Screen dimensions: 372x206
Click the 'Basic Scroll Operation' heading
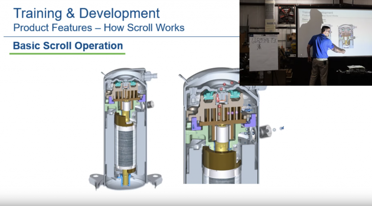pyautogui.click(x=68, y=46)
